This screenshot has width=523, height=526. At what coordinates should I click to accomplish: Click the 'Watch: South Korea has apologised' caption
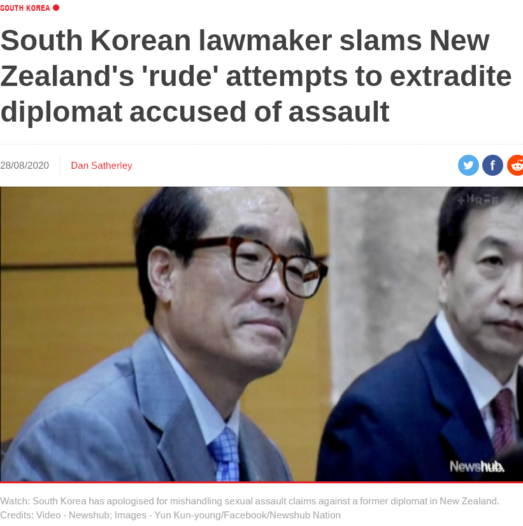pos(250,501)
